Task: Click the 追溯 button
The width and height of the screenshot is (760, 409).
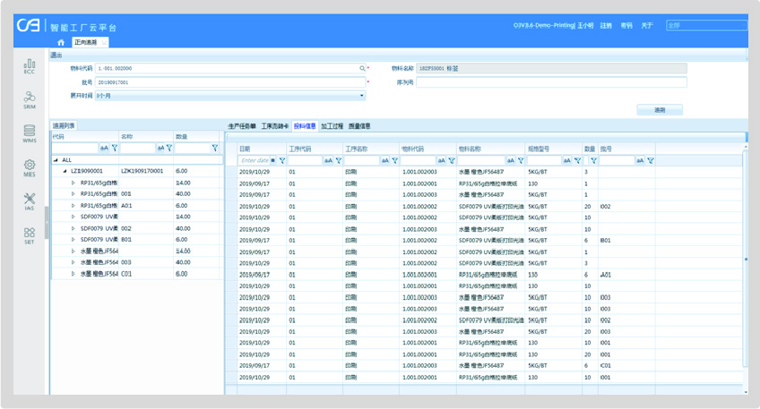Action: click(x=660, y=110)
